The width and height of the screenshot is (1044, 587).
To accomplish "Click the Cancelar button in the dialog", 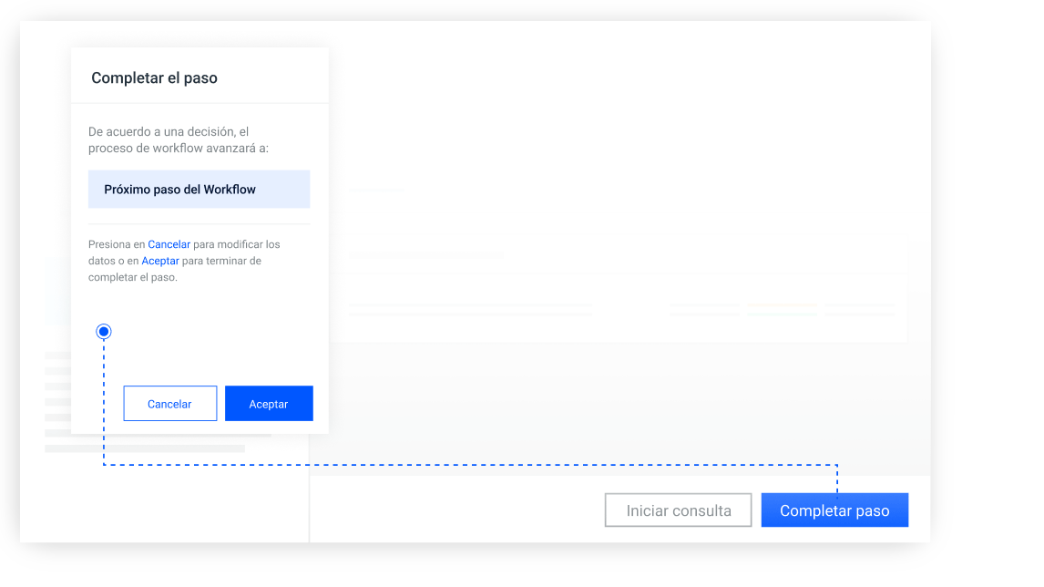I will 169,403.
